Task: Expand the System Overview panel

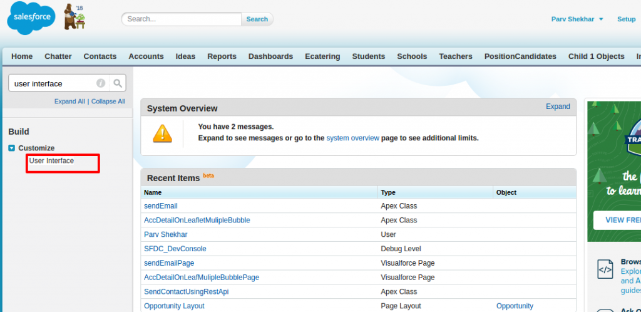Action: click(558, 107)
